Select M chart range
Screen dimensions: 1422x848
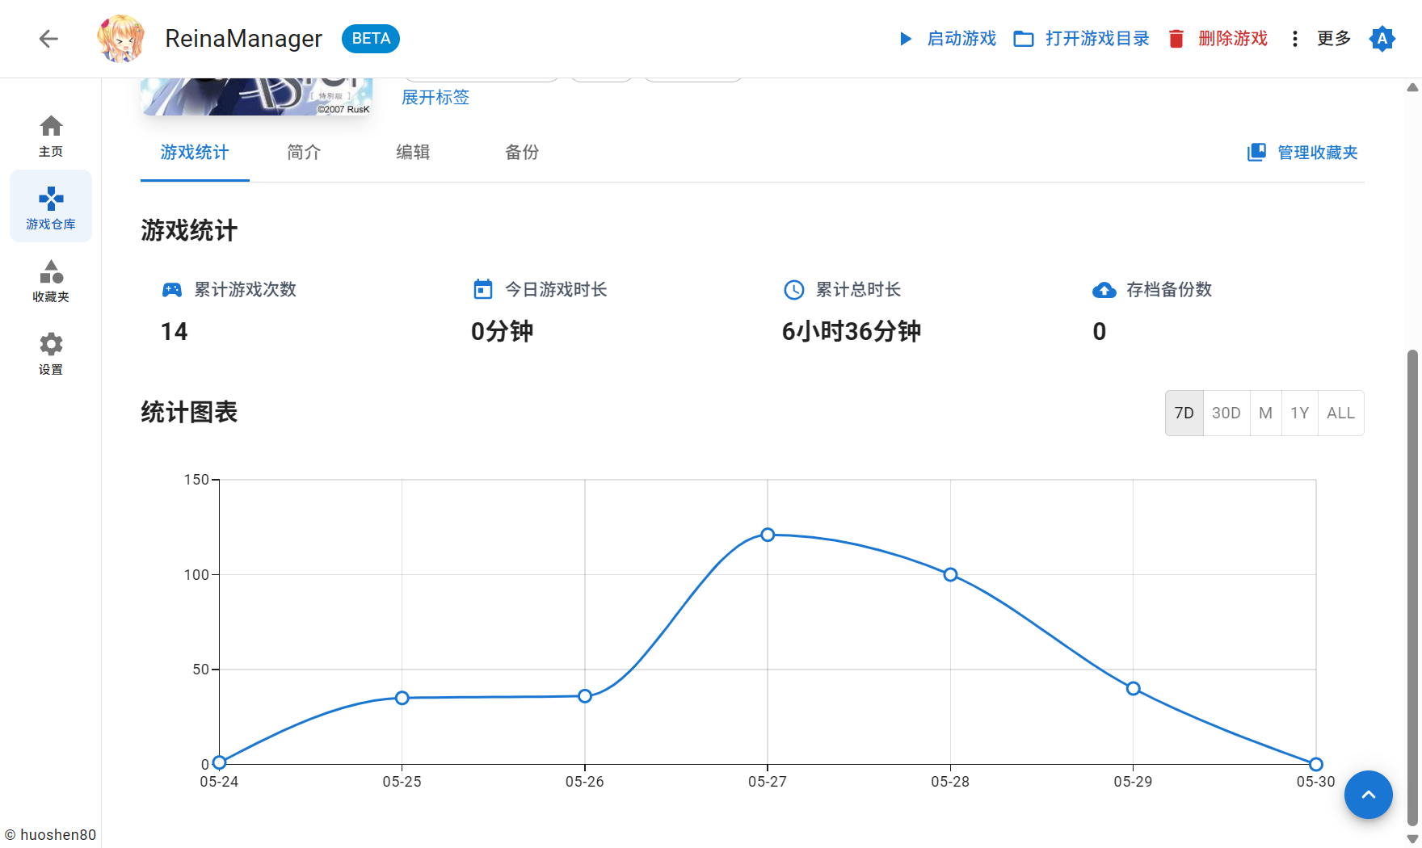pyautogui.click(x=1266, y=414)
